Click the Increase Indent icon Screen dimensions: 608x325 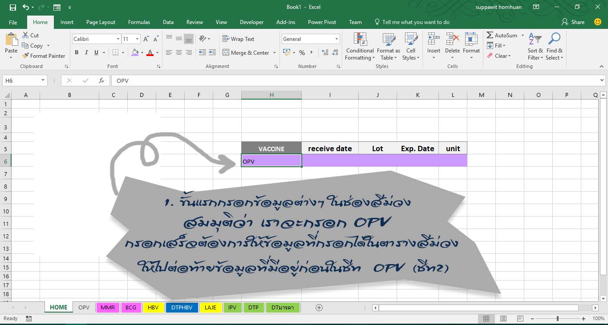[212, 52]
